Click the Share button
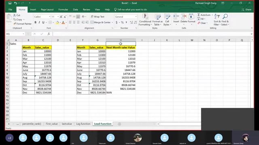The height and width of the screenshot is (145, 259). point(246,10)
